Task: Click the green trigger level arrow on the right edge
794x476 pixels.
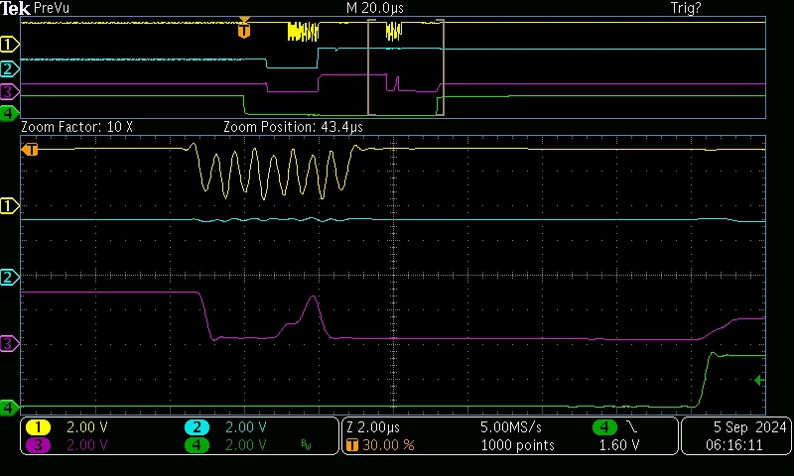Action: tap(759, 380)
